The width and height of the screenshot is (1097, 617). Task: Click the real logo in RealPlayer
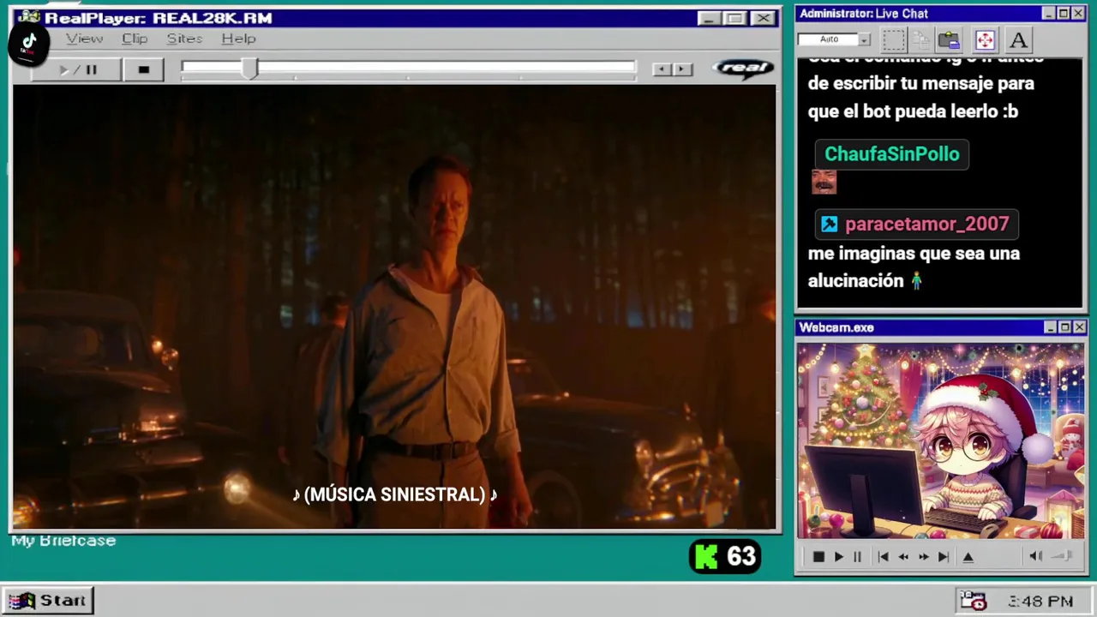[x=744, y=69]
